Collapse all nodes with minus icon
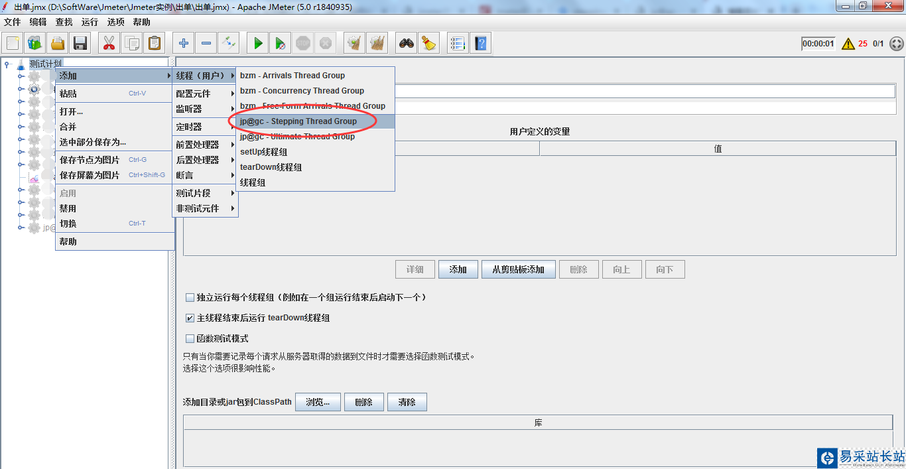The height and width of the screenshot is (469, 906). point(206,44)
